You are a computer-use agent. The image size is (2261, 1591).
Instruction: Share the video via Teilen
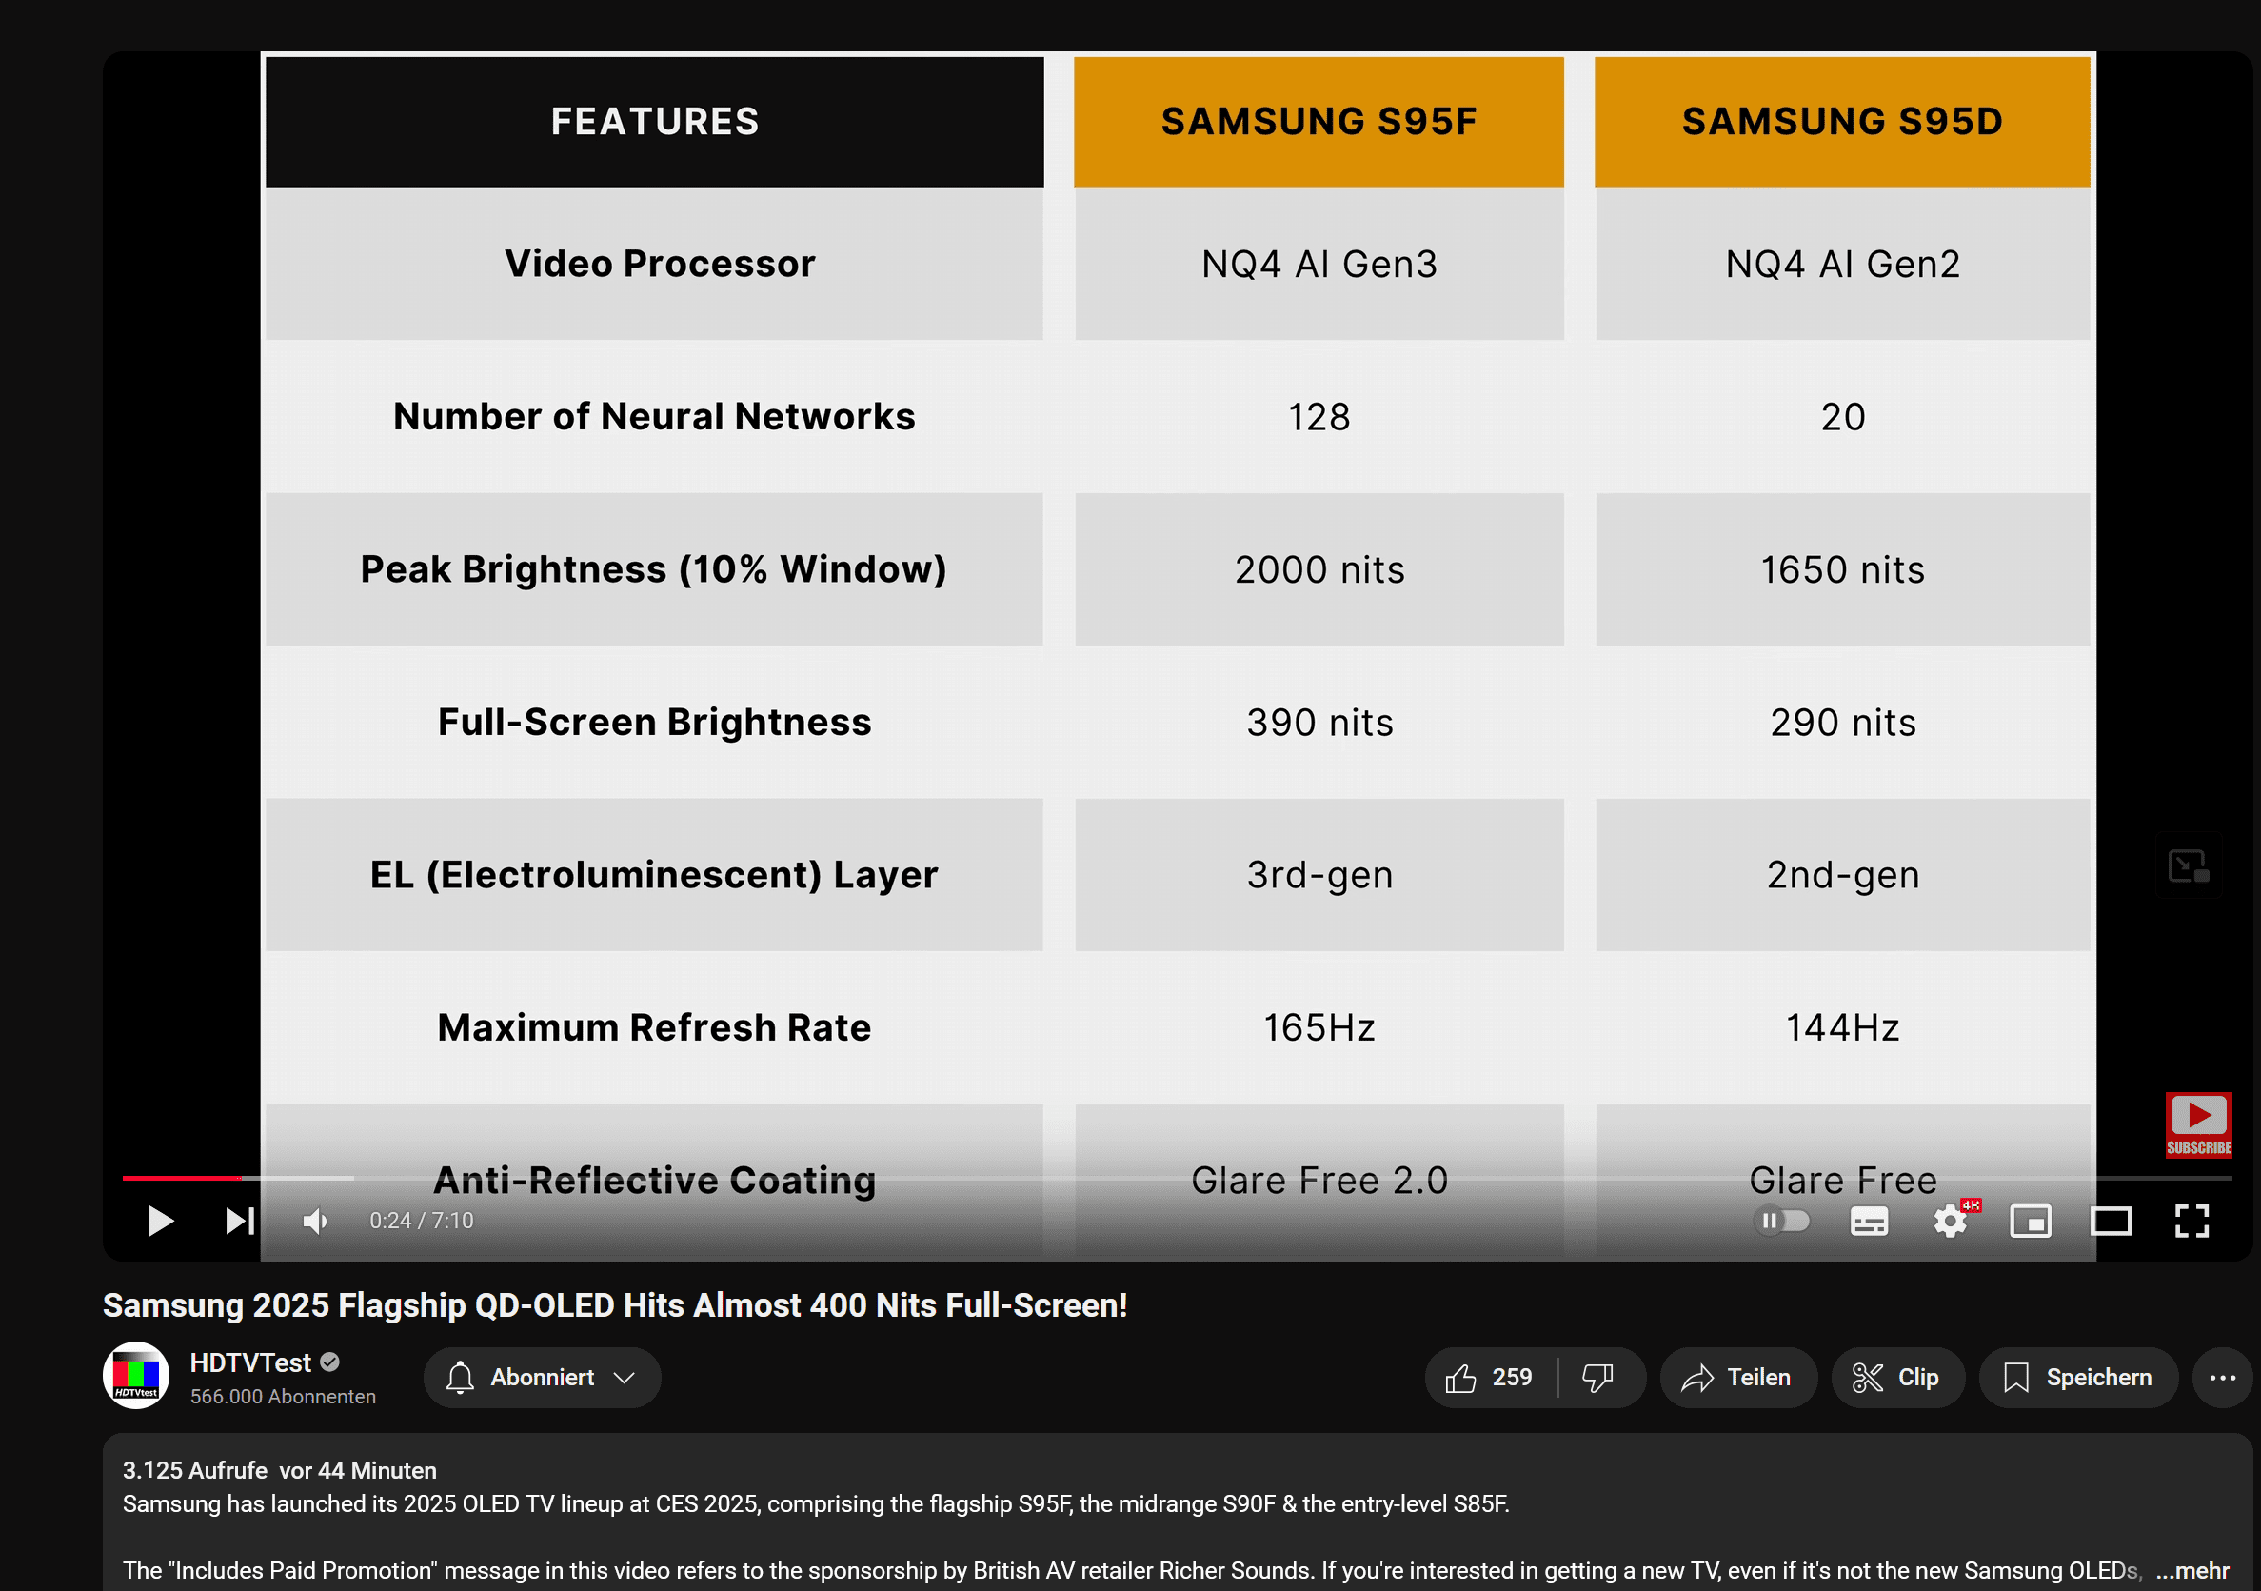(1738, 1377)
